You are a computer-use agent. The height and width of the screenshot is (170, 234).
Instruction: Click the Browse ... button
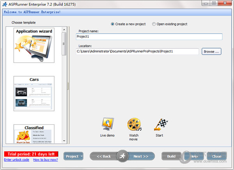(x=211, y=52)
